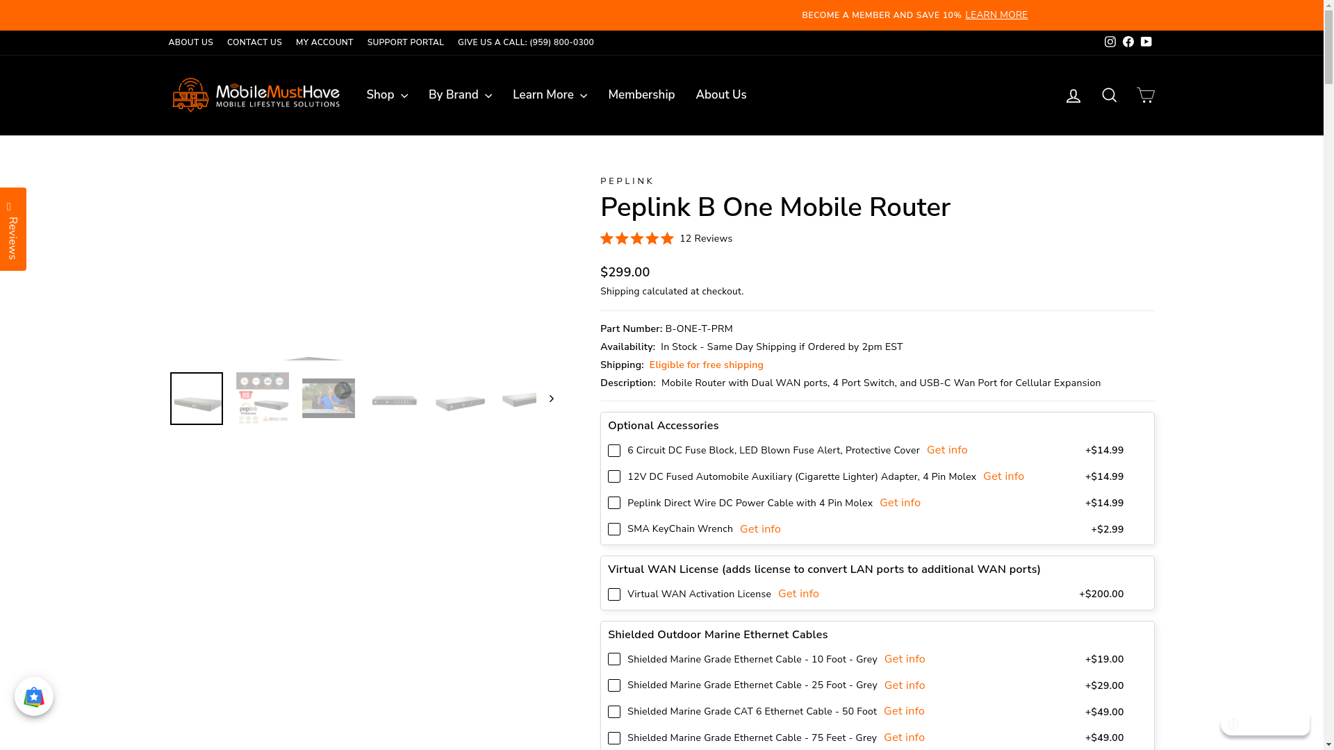Viewport: 1334px width, 750px height.
Task: Check Shielded Marine Ethernet Cable 75 Feet
Action: point(614,738)
